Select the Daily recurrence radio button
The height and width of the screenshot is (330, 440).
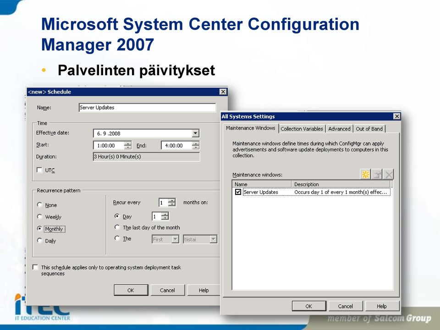[x=39, y=241]
